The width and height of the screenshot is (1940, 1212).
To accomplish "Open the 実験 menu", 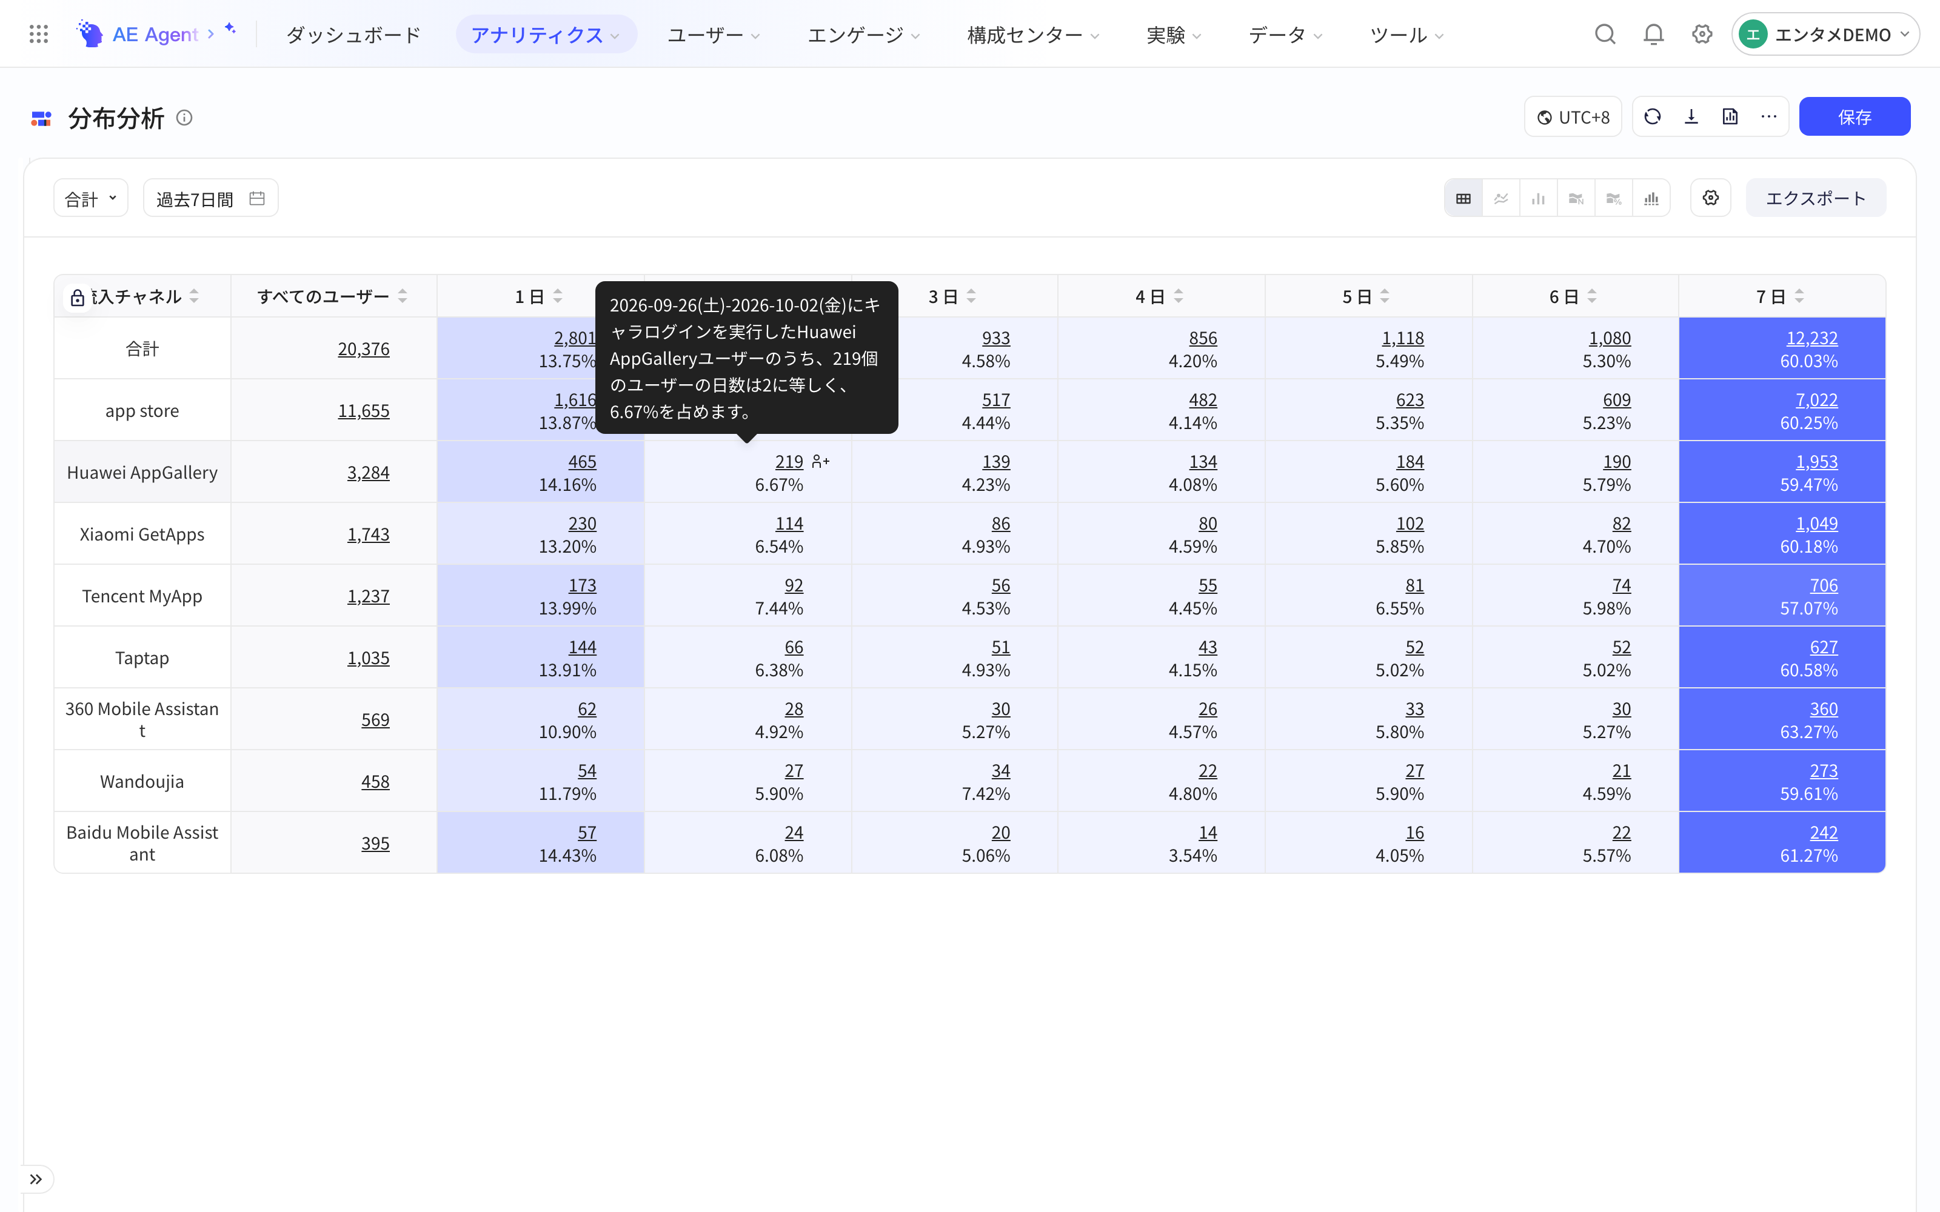I will [x=1174, y=35].
